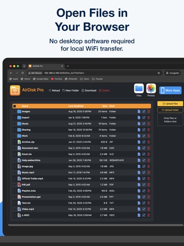
Task: Open the YouTube bookmark
Action: coord(57,79)
